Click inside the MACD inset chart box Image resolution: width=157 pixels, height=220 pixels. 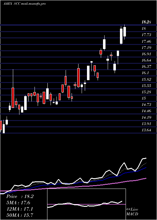pos(86,204)
